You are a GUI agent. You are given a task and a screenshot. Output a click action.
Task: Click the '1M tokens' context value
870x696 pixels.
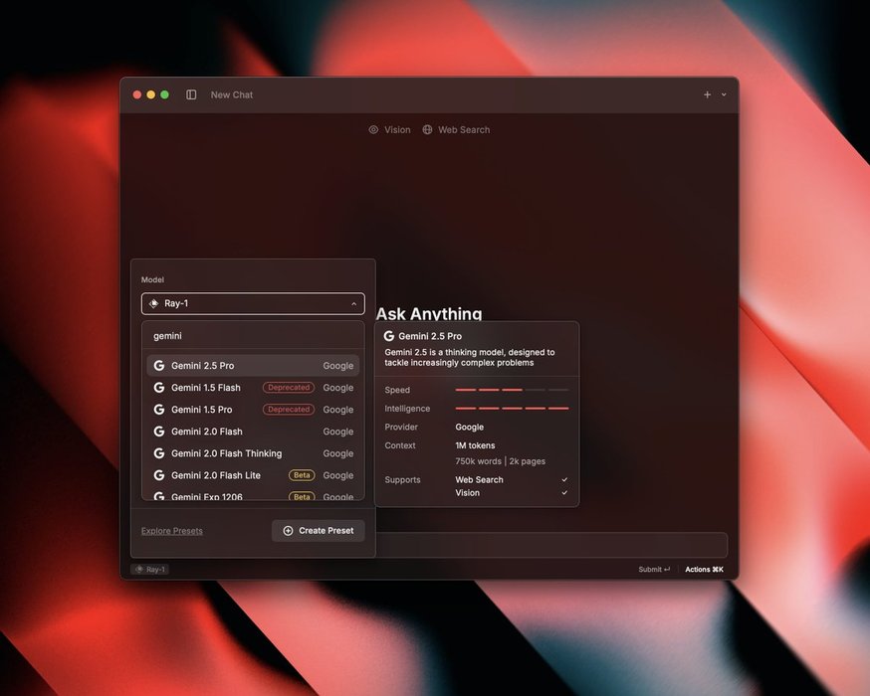475,445
